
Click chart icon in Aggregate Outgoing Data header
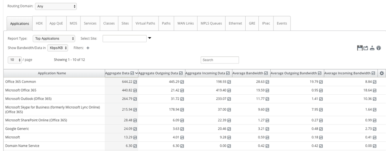click(x=181, y=73)
